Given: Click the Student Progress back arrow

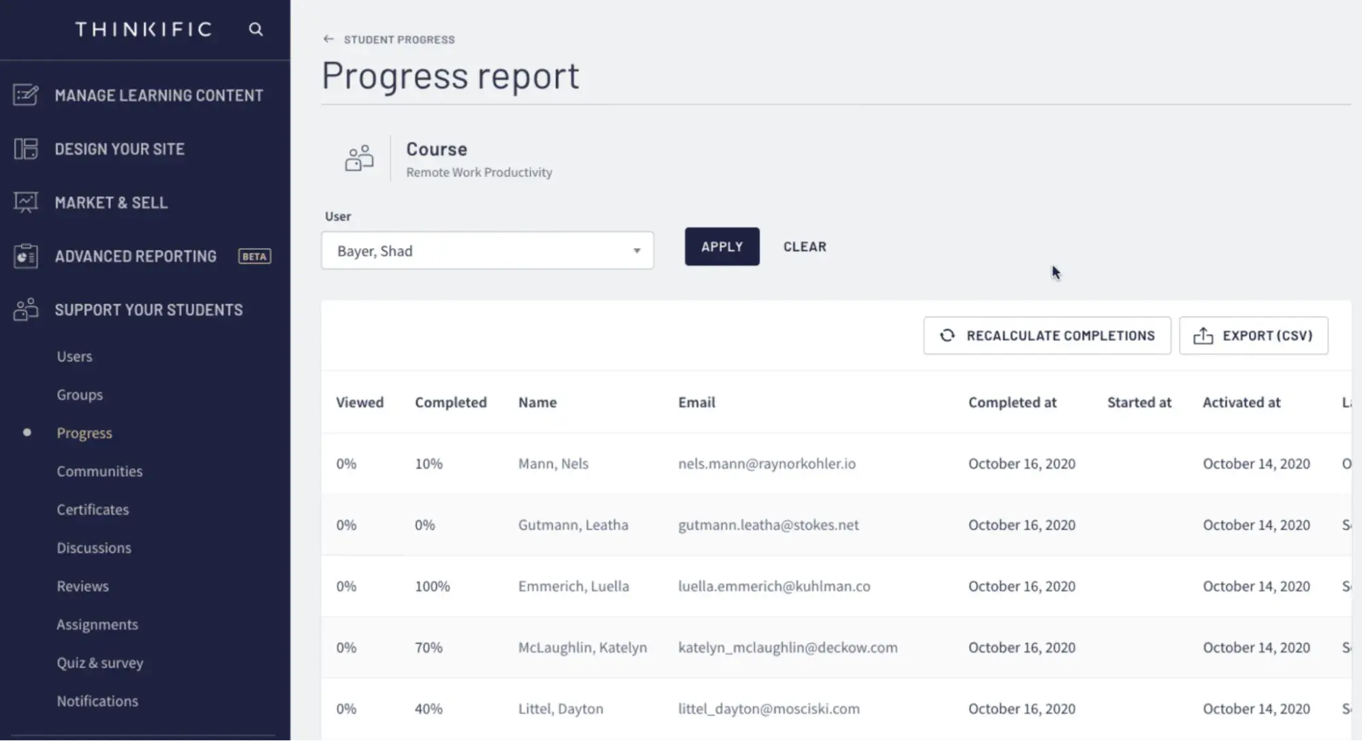Looking at the screenshot, I should pyautogui.click(x=328, y=38).
